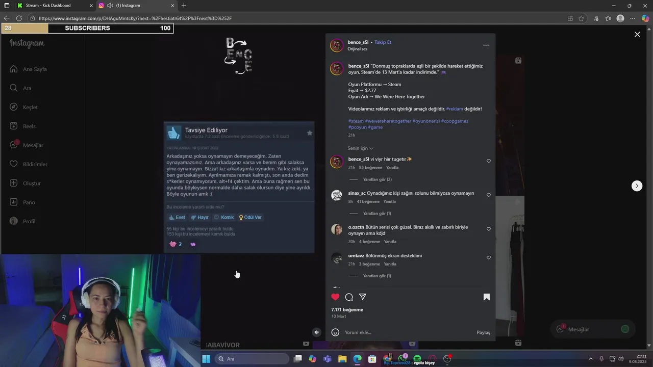
Task: Reply to o.ozctn comment via Yanıtla
Action: click(x=390, y=242)
